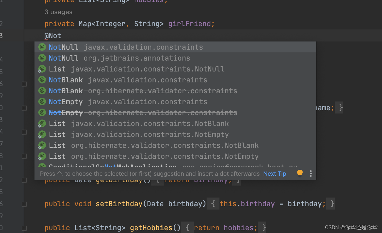Click the setBirthday method name
This screenshot has height=233, width=382.
[x=119, y=204]
